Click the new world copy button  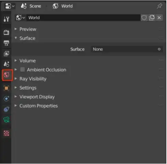152,18
